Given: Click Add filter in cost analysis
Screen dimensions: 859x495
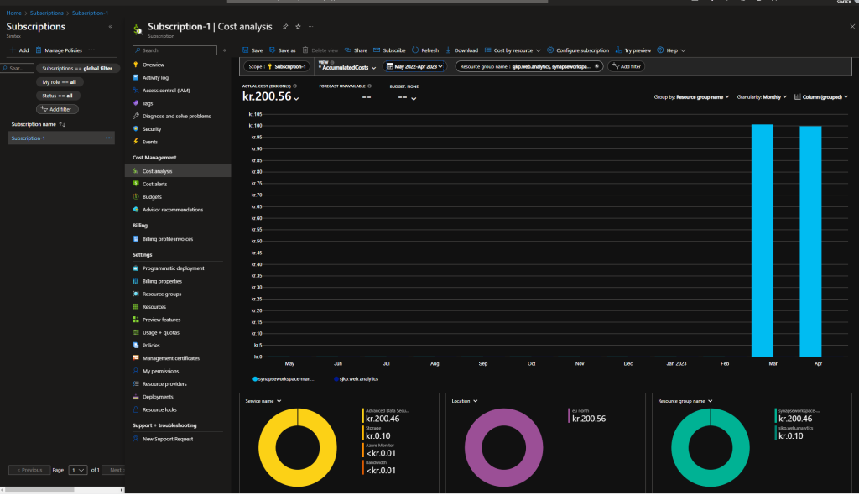Looking at the screenshot, I should tap(627, 65).
